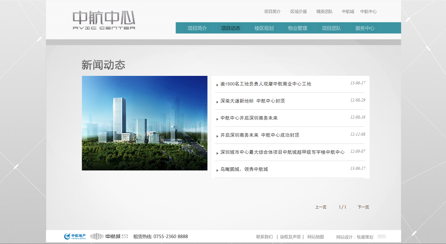Open the article 鸟瞰鹏城，领秀中航城
Screen dimensions: 446x244
click(244, 169)
